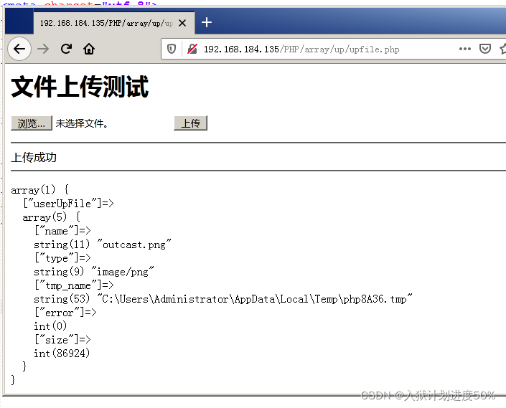Click the 未选择文件 label
The width and height of the screenshot is (506, 408).
(x=82, y=123)
